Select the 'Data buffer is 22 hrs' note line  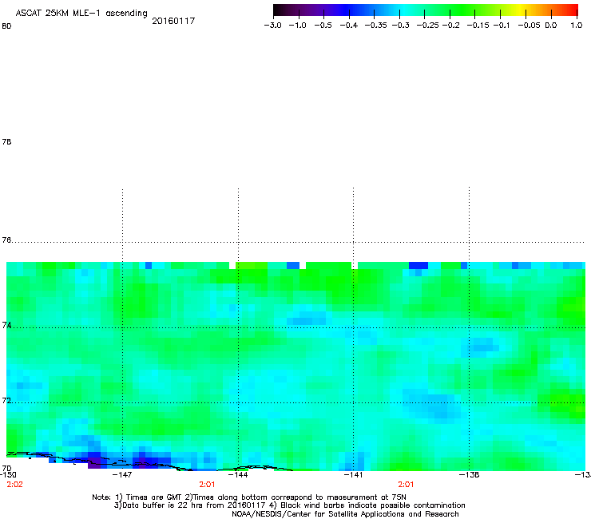click(x=289, y=505)
